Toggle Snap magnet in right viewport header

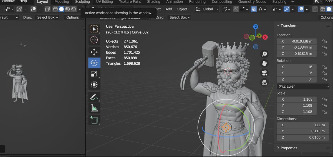click(235, 9)
